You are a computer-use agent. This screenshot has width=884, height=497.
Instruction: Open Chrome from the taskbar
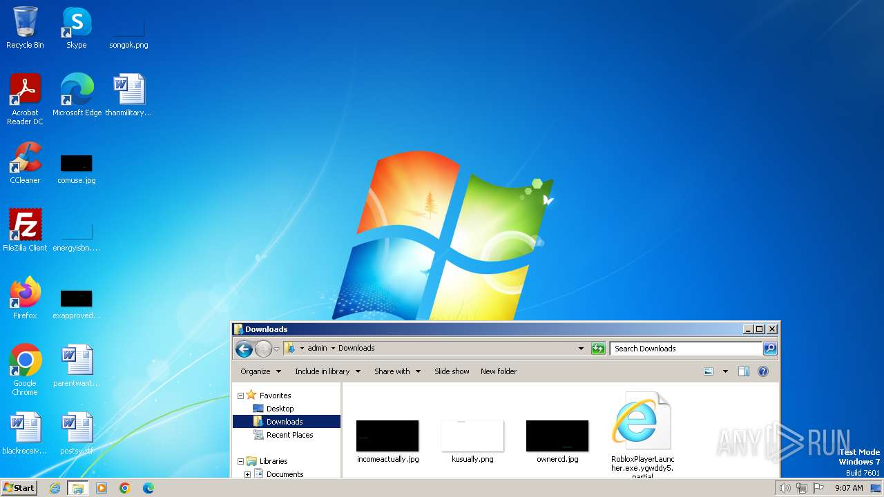[125, 488]
